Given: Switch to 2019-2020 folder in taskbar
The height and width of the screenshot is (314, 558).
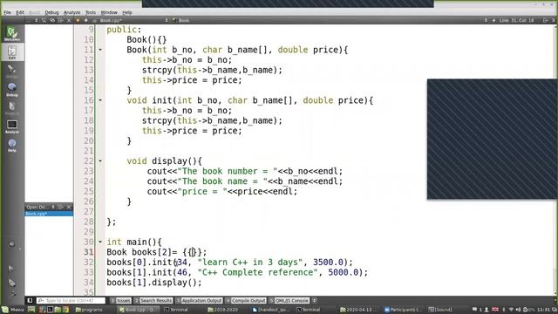Looking at the screenshot, I should [x=223, y=310].
